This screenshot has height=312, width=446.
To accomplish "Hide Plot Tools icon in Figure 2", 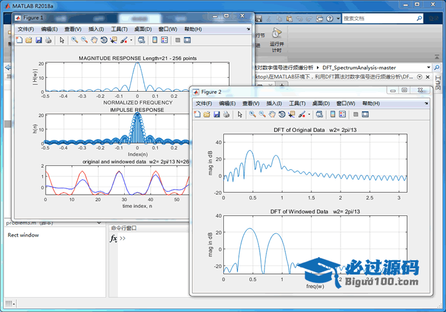I will click(356, 114).
